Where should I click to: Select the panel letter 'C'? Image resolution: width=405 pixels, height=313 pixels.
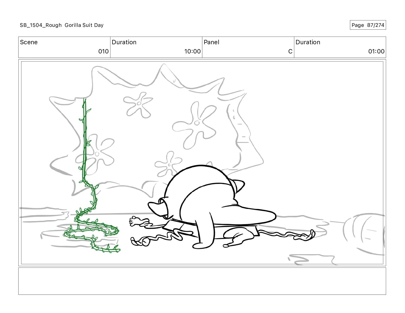[290, 51]
